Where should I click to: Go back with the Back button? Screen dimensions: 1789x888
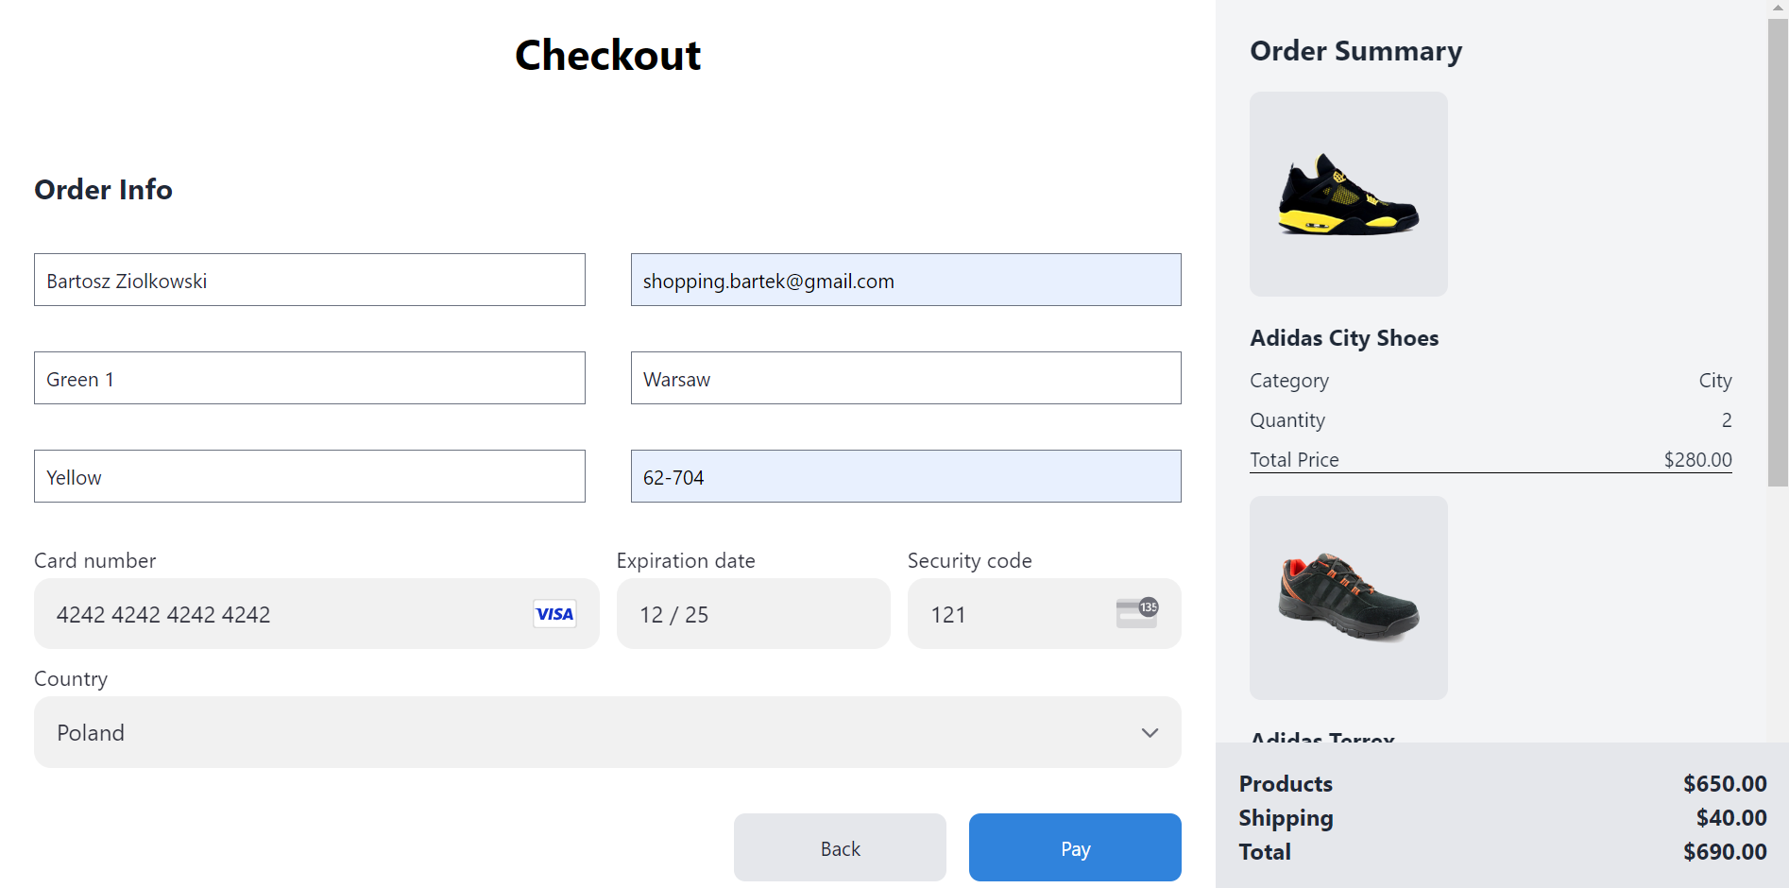click(840, 847)
